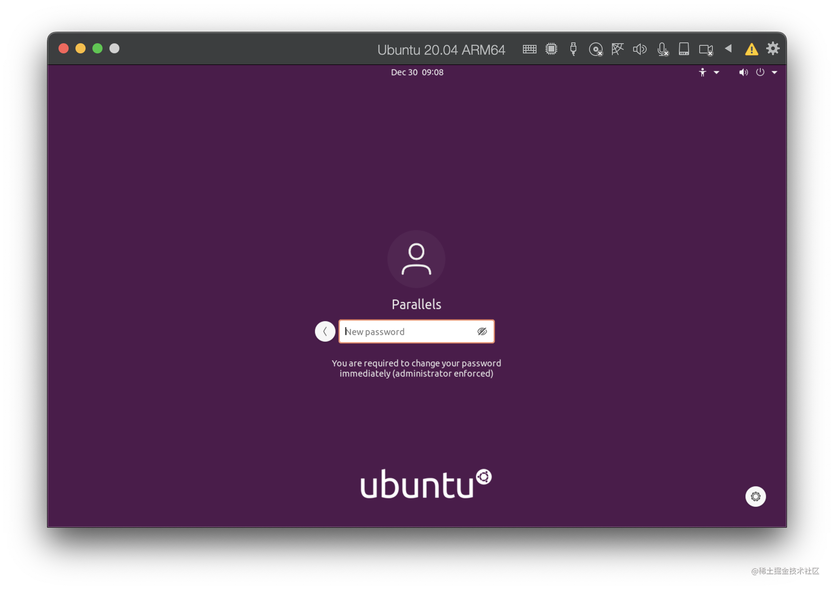Select the Parallels user account

pyautogui.click(x=416, y=271)
